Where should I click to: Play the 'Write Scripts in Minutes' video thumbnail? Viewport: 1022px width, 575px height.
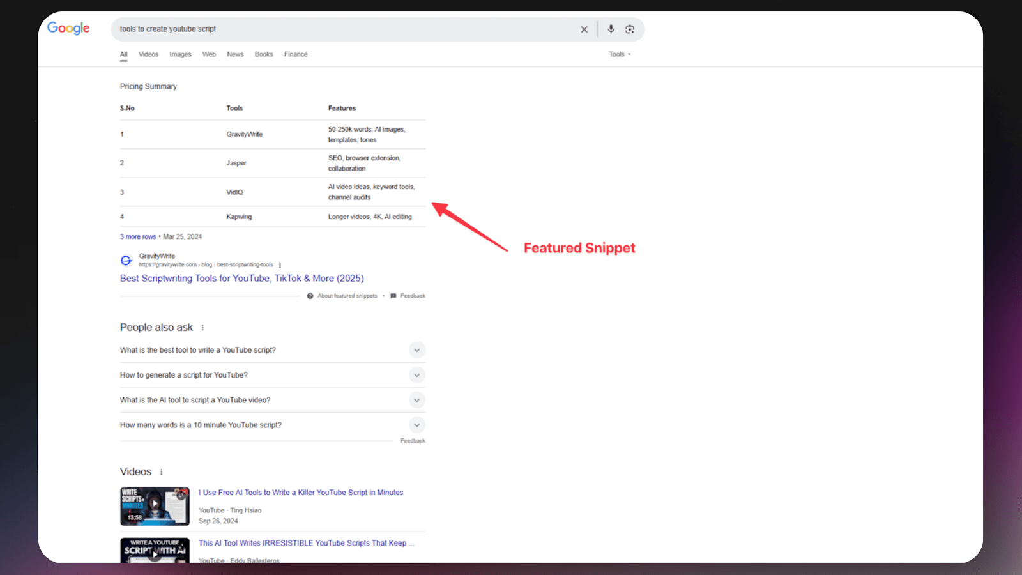pos(155,506)
